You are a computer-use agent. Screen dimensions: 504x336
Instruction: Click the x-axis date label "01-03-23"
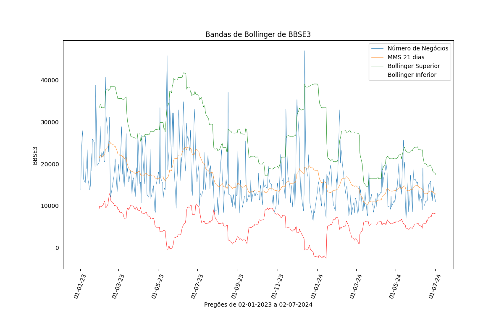pos(118,286)
